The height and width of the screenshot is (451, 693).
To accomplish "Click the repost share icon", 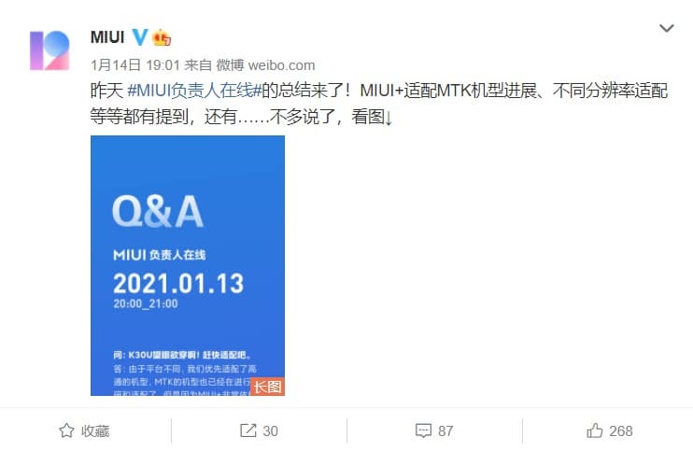I will pyautogui.click(x=247, y=430).
